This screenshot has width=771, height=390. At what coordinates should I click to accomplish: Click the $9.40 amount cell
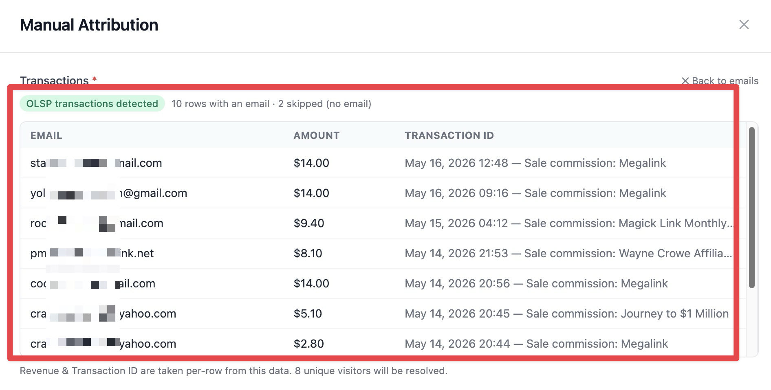309,223
